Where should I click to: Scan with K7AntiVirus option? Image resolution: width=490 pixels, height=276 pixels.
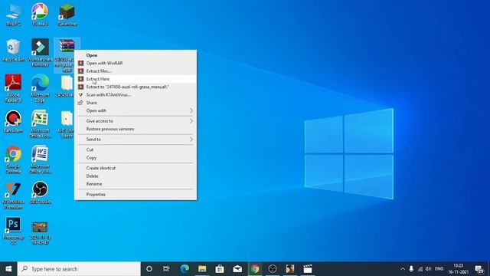click(136, 95)
